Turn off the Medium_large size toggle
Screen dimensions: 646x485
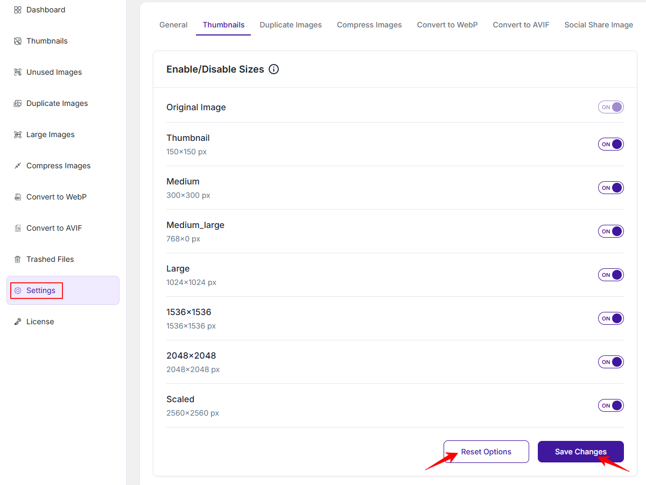611,231
